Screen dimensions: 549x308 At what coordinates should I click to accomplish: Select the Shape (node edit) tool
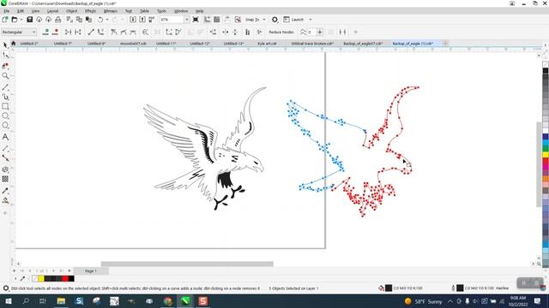(5, 56)
